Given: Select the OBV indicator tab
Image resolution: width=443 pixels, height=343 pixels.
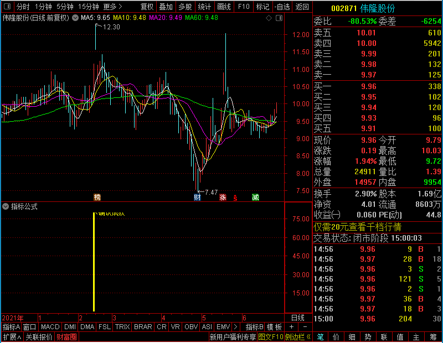Looking at the screenshot, I should coord(190,327).
